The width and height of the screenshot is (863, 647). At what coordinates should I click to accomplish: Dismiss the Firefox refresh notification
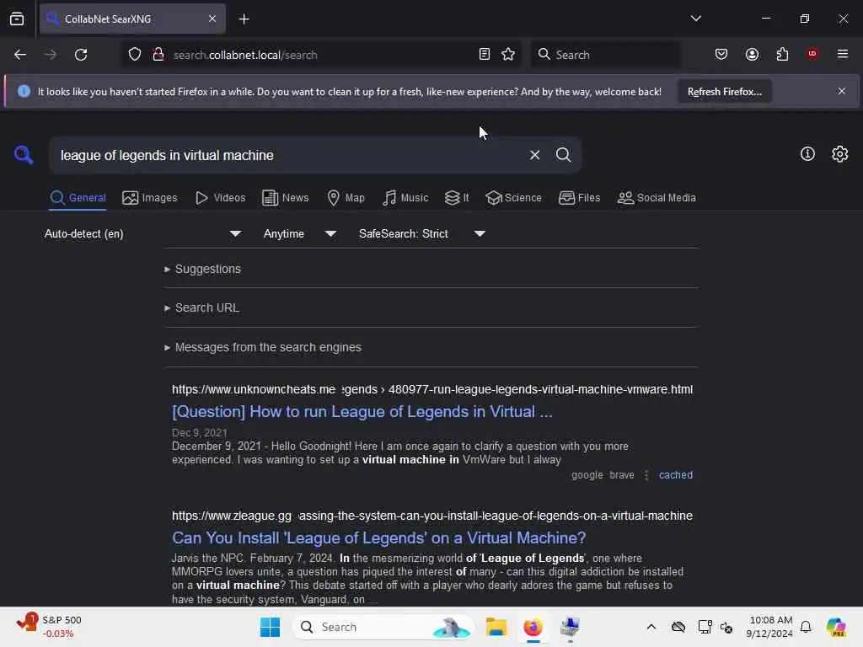click(842, 91)
